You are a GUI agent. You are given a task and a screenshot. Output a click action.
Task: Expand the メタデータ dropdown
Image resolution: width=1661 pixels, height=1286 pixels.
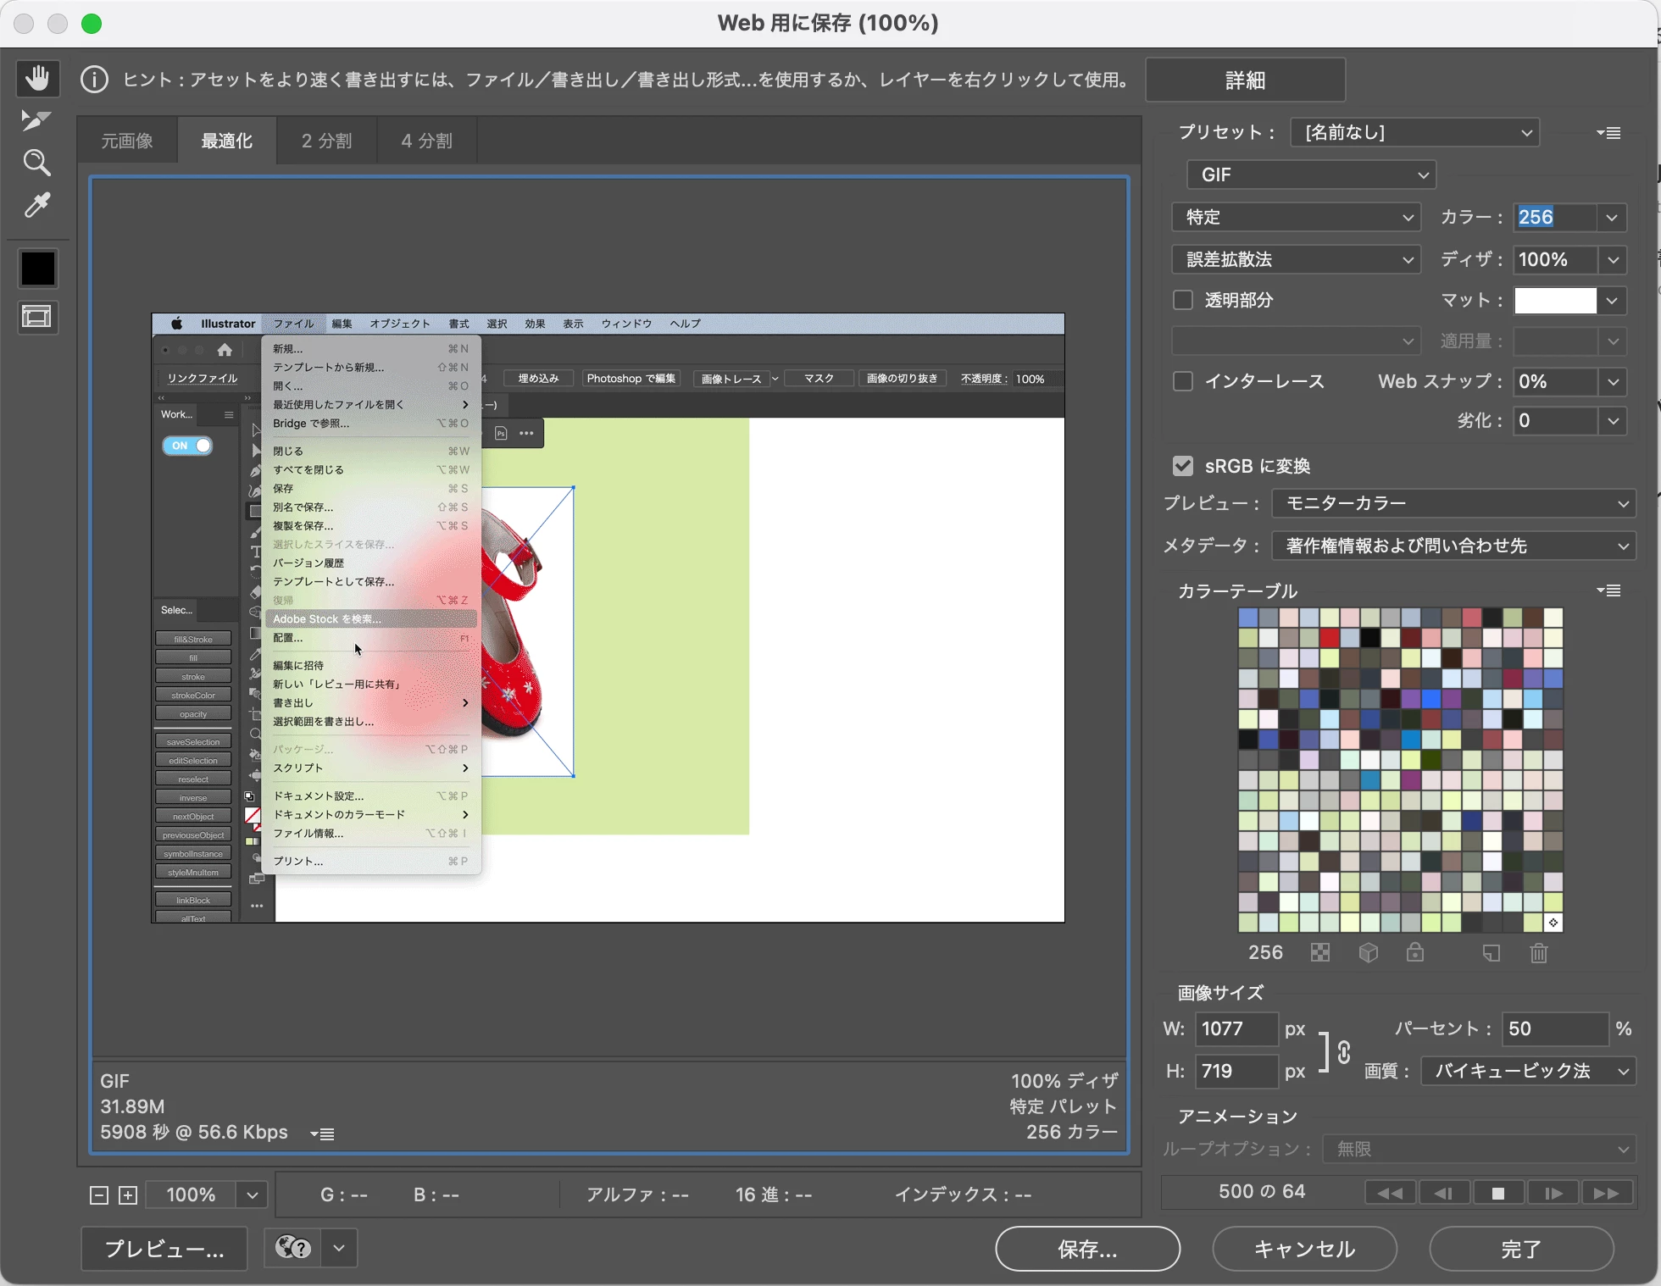coord(1453,546)
